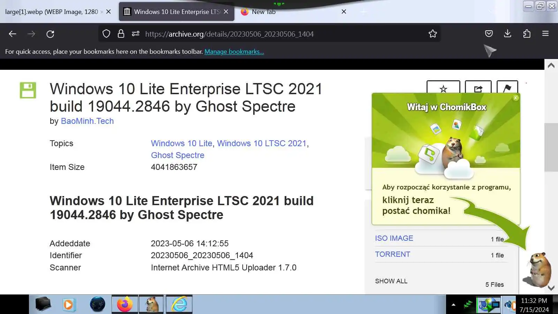The image size is (558, 314).
Task: Open the Windows 10 LTSC 2021 topic link
Action: pyautogui.click(x=262, y=143)
